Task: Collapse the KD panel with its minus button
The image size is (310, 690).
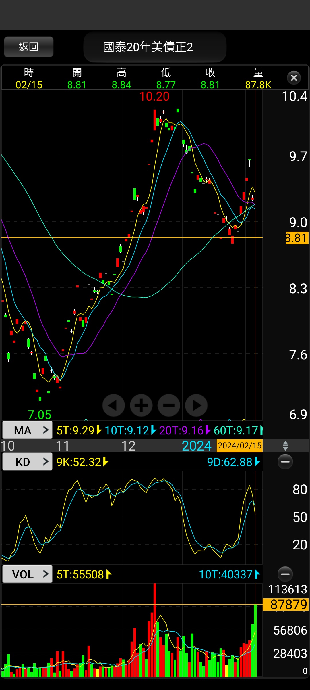Action: [x=285, y=462]
